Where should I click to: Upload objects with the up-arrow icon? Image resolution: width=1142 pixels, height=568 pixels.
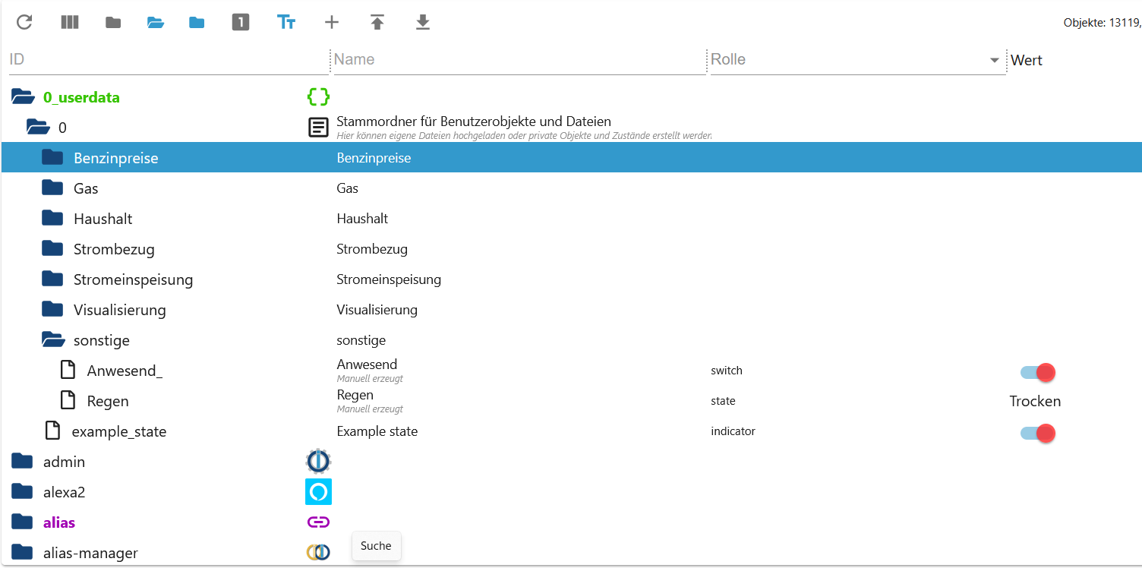pos(377,23)
